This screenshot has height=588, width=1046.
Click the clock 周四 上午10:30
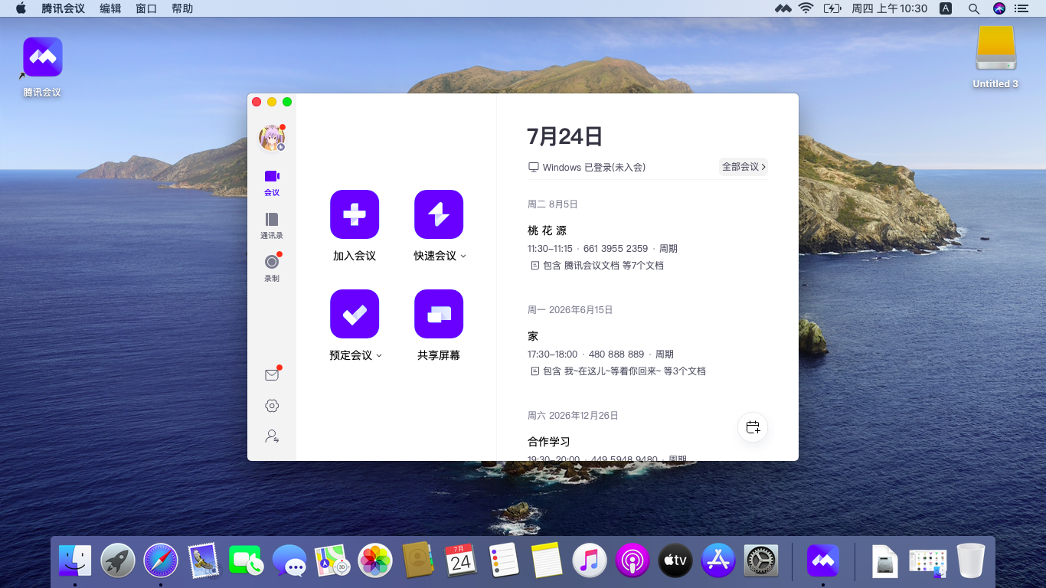tap(889, 8)
